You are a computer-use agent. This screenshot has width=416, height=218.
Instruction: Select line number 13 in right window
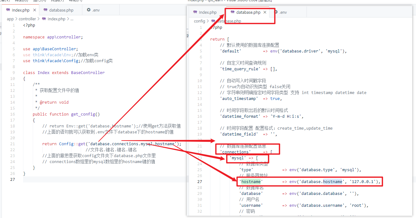click(200, 98)
